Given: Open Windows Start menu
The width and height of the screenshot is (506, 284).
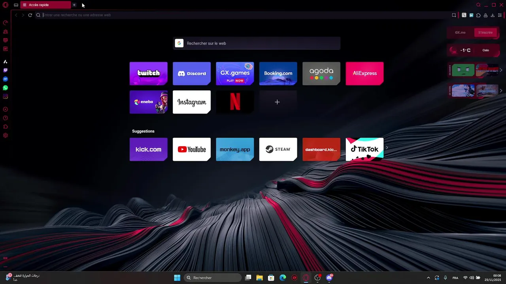Looking at the screenshot, I should pyautogui.click(x=177, y=278).
